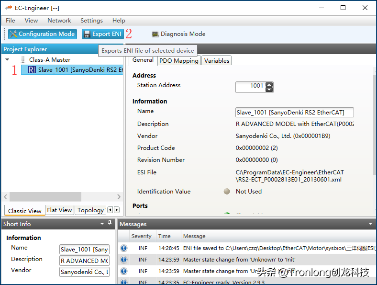Click the Project Explorer horizontal scrollbar thumb
Screen dimensions: 377x285
[45, 197]
